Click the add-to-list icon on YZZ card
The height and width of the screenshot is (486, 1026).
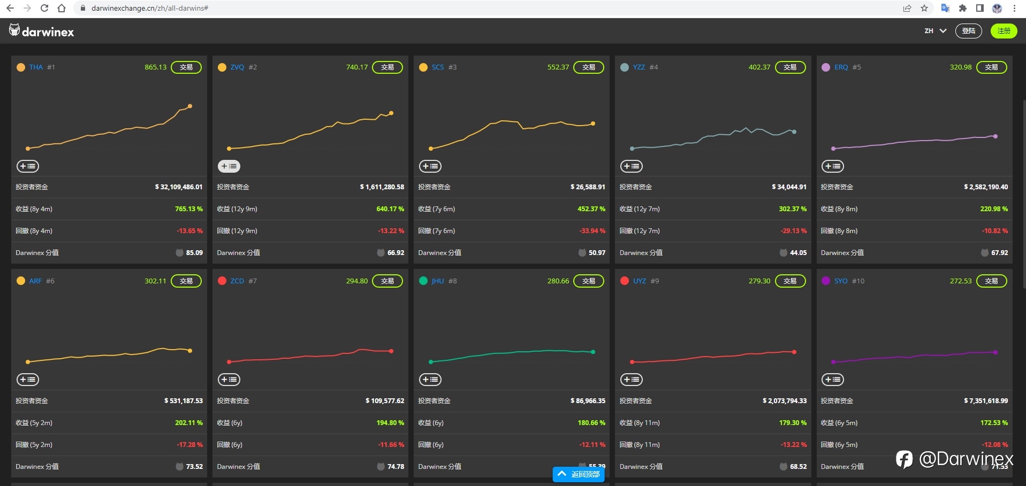coord(632,166)
